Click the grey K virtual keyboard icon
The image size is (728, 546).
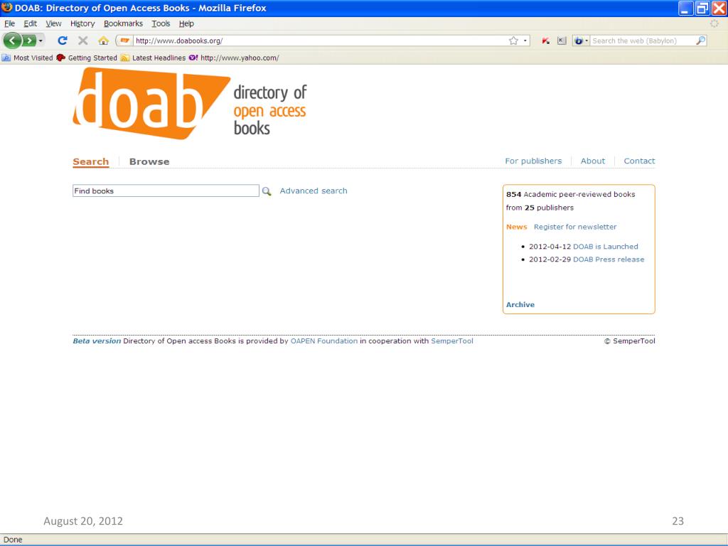(562, 41)
